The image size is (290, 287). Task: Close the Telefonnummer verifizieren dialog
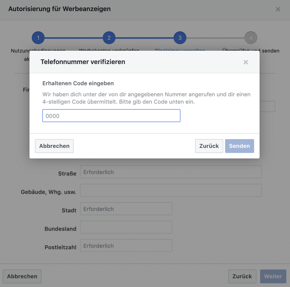click(x=246, y=62)
